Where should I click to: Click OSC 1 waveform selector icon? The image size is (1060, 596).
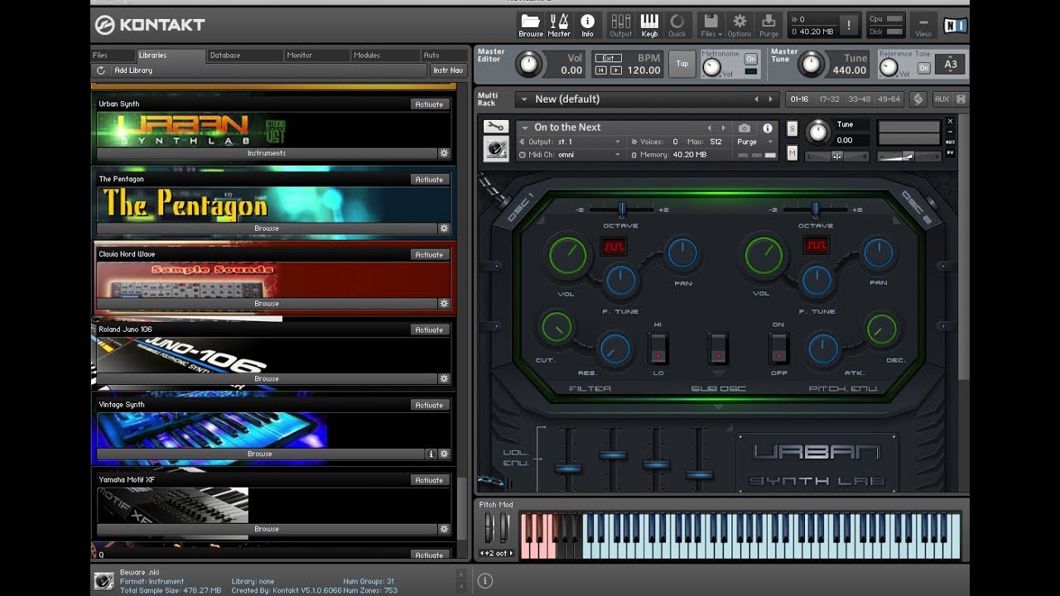click(x=614, y=246)
